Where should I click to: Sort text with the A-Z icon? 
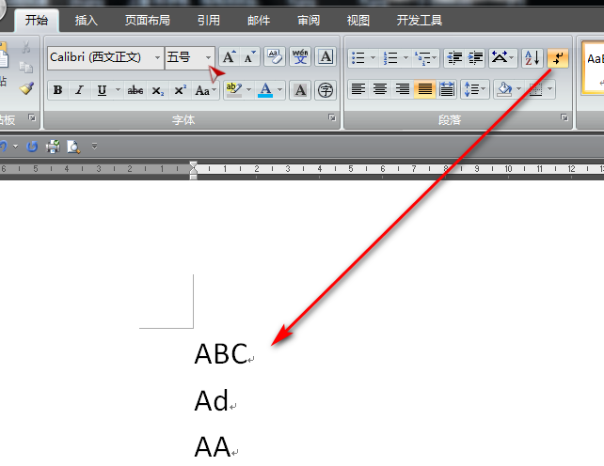(532, 57)
